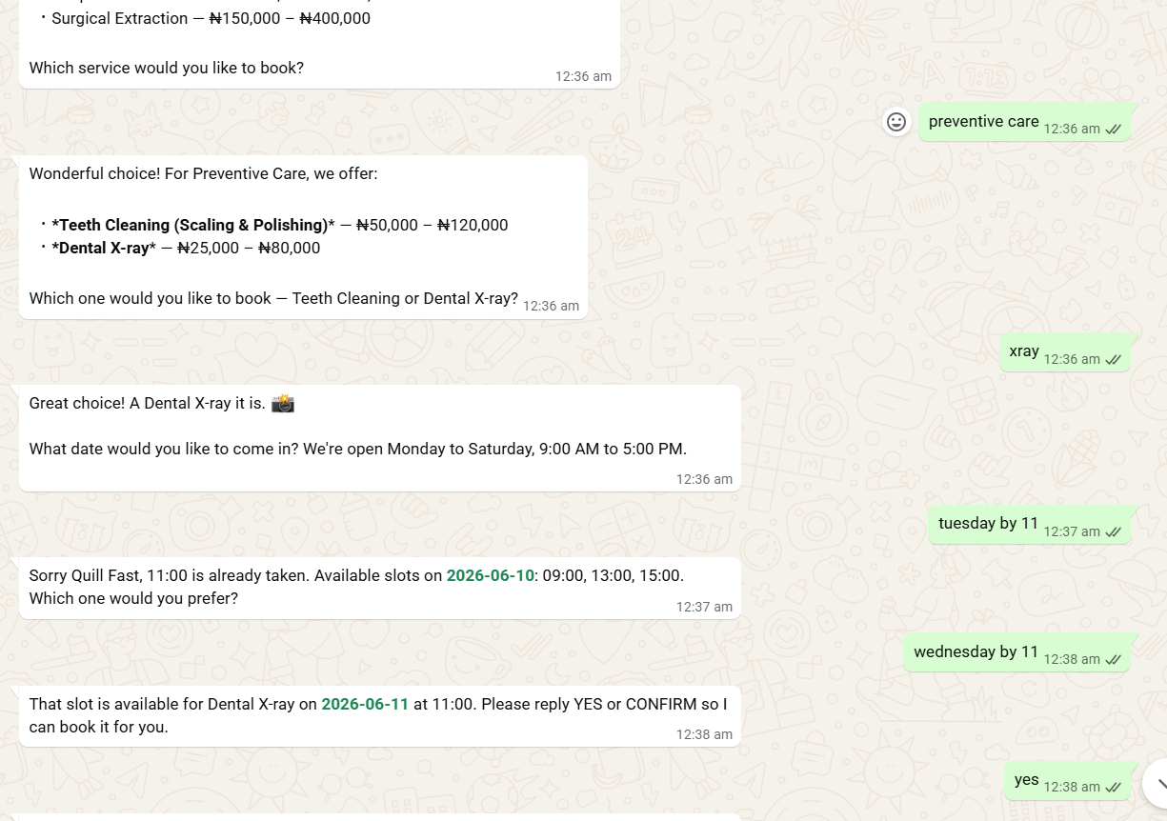Select the sent "xray" message text
Screen dimensions: 1167x821
point(1024,351)
